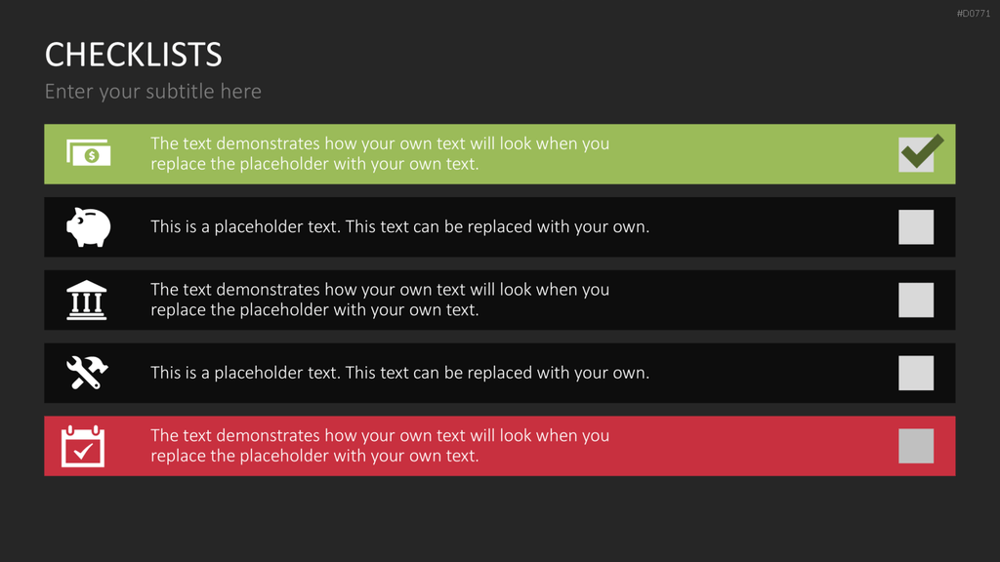The width and height of the screenshot is (1000, 562).
Task: Click the #D0771 slide code label
Action: (974, 14)
